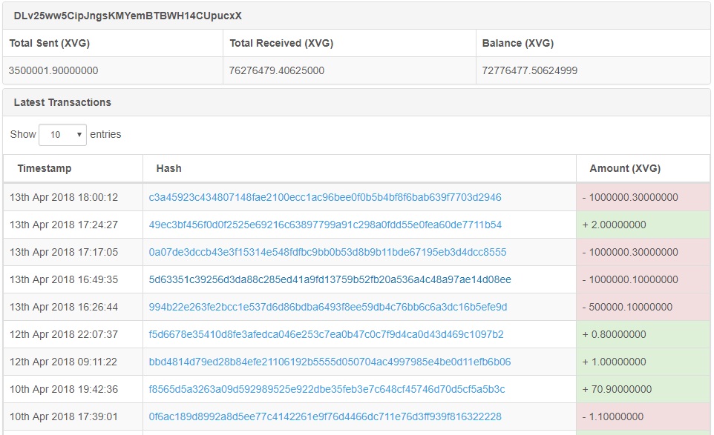This screenshot has width=714, height=435.
Task: Select the Total Received value 76276479.40625000
Action: pos(276,70)
